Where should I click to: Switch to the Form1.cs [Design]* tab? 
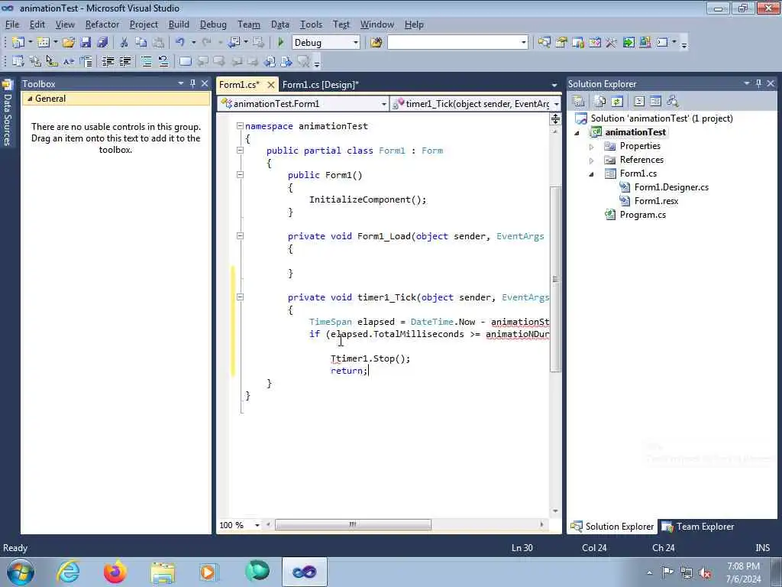pos(321,84)
